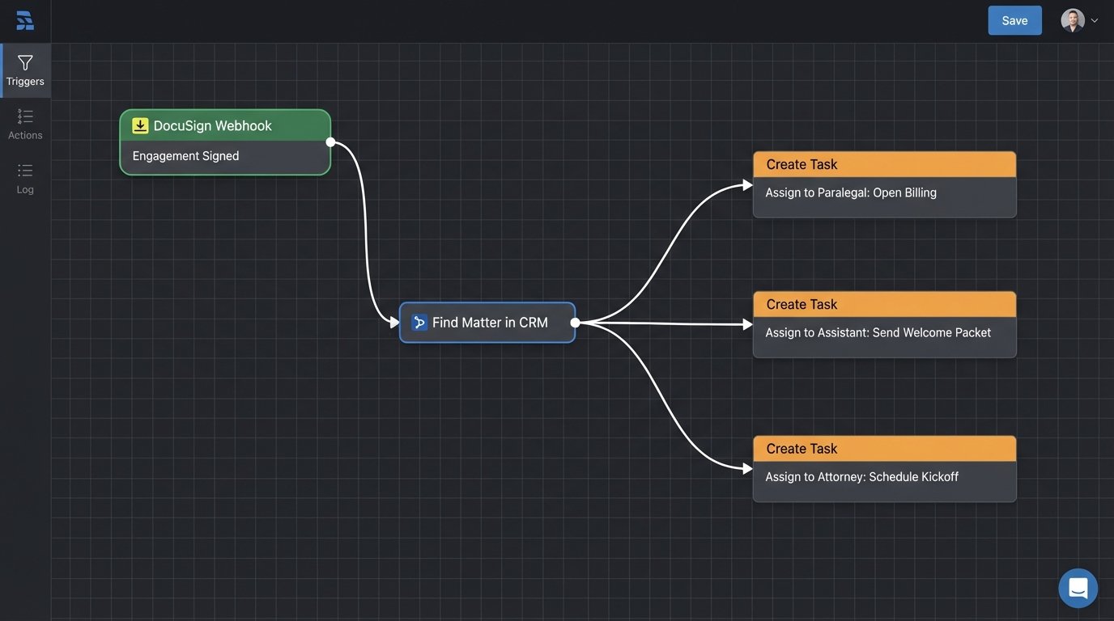Click the connector dot beside Find Matter in CRM

tap(576, 322)
